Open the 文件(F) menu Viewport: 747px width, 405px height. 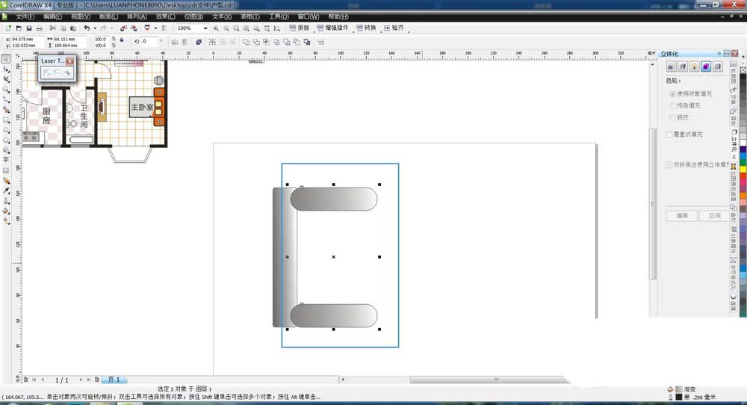(25, 16)
